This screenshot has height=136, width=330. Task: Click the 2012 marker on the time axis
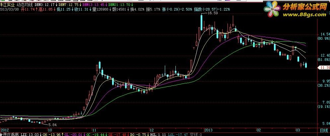pos(5,130)
